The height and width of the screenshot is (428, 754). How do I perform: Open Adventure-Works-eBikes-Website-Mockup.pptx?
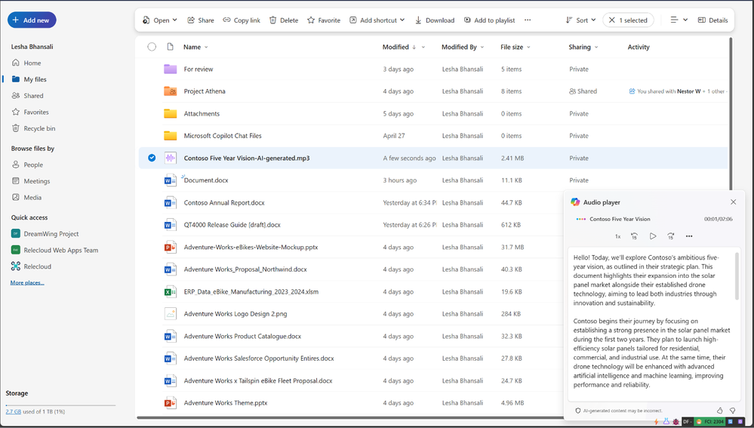point(251,247)
